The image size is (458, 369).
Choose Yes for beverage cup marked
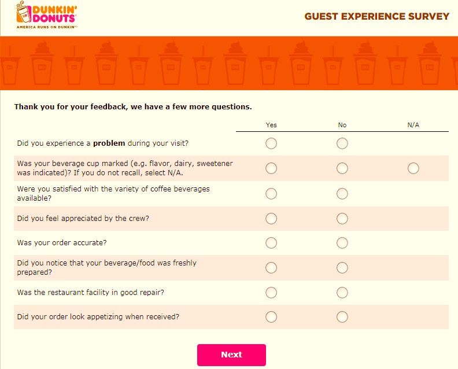click(x=271, y=168)
